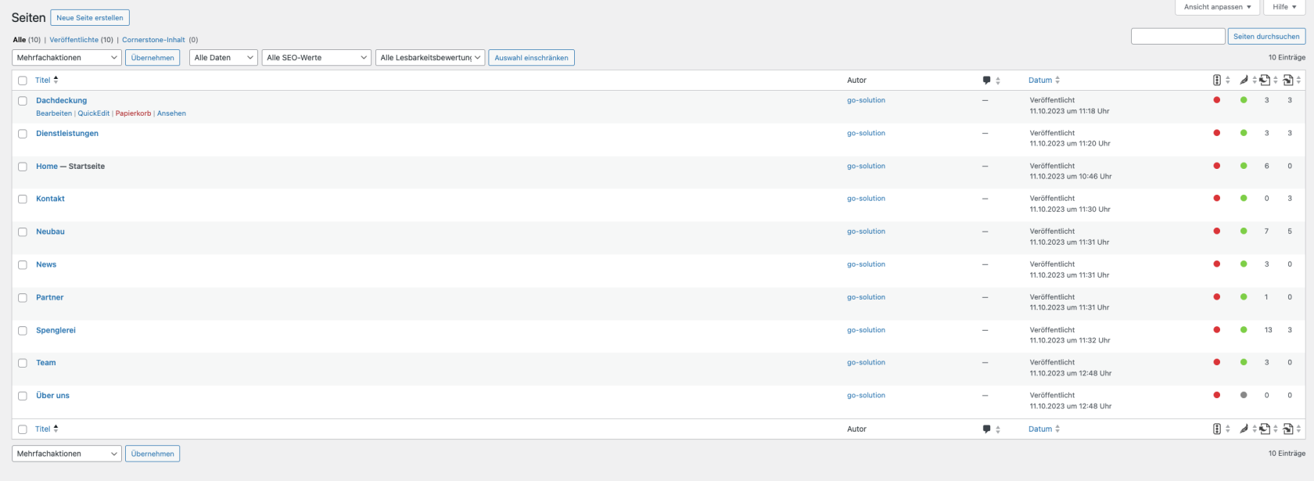The width and height of the screenshot is (1314, 481).
Task: Click bottom Übernehmen button
Action: coord(153,454)
